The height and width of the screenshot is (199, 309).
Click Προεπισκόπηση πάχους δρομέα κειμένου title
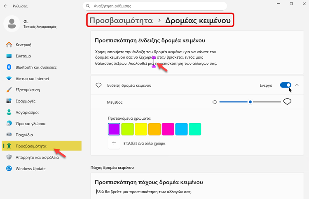(x=149, y=182)
